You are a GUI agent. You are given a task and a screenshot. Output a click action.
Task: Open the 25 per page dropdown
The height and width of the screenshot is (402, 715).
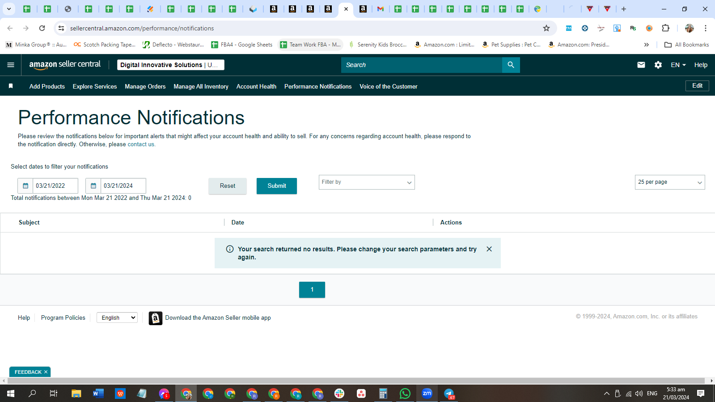click(670, 182)
